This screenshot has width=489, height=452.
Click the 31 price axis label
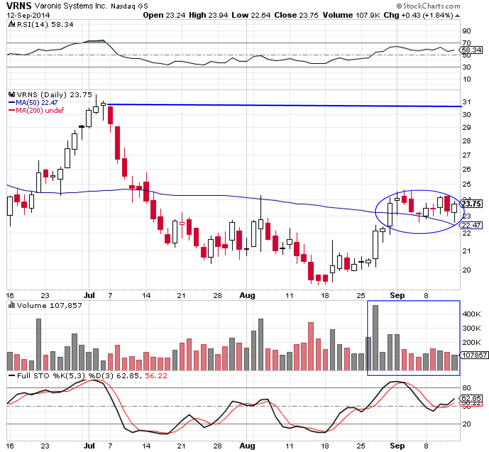click(x=466, y=102)
